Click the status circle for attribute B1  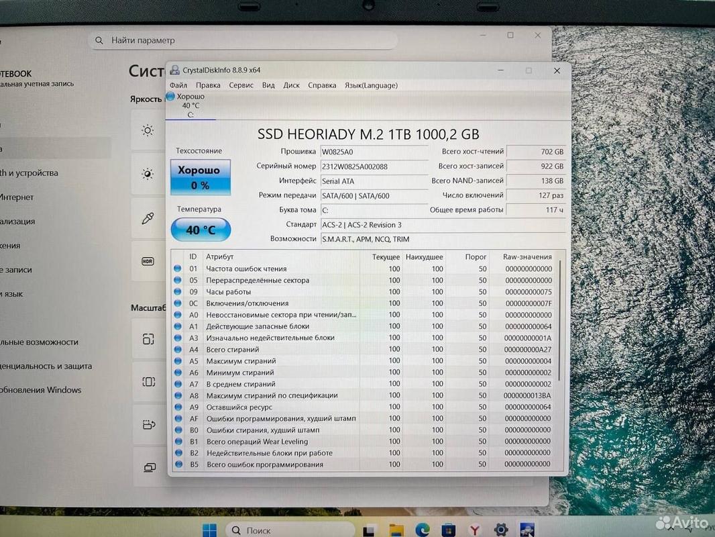tap(178, 441)
